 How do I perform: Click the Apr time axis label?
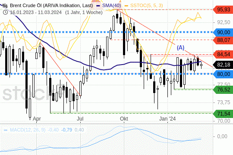pyautogui.click(x=37, y=119)
